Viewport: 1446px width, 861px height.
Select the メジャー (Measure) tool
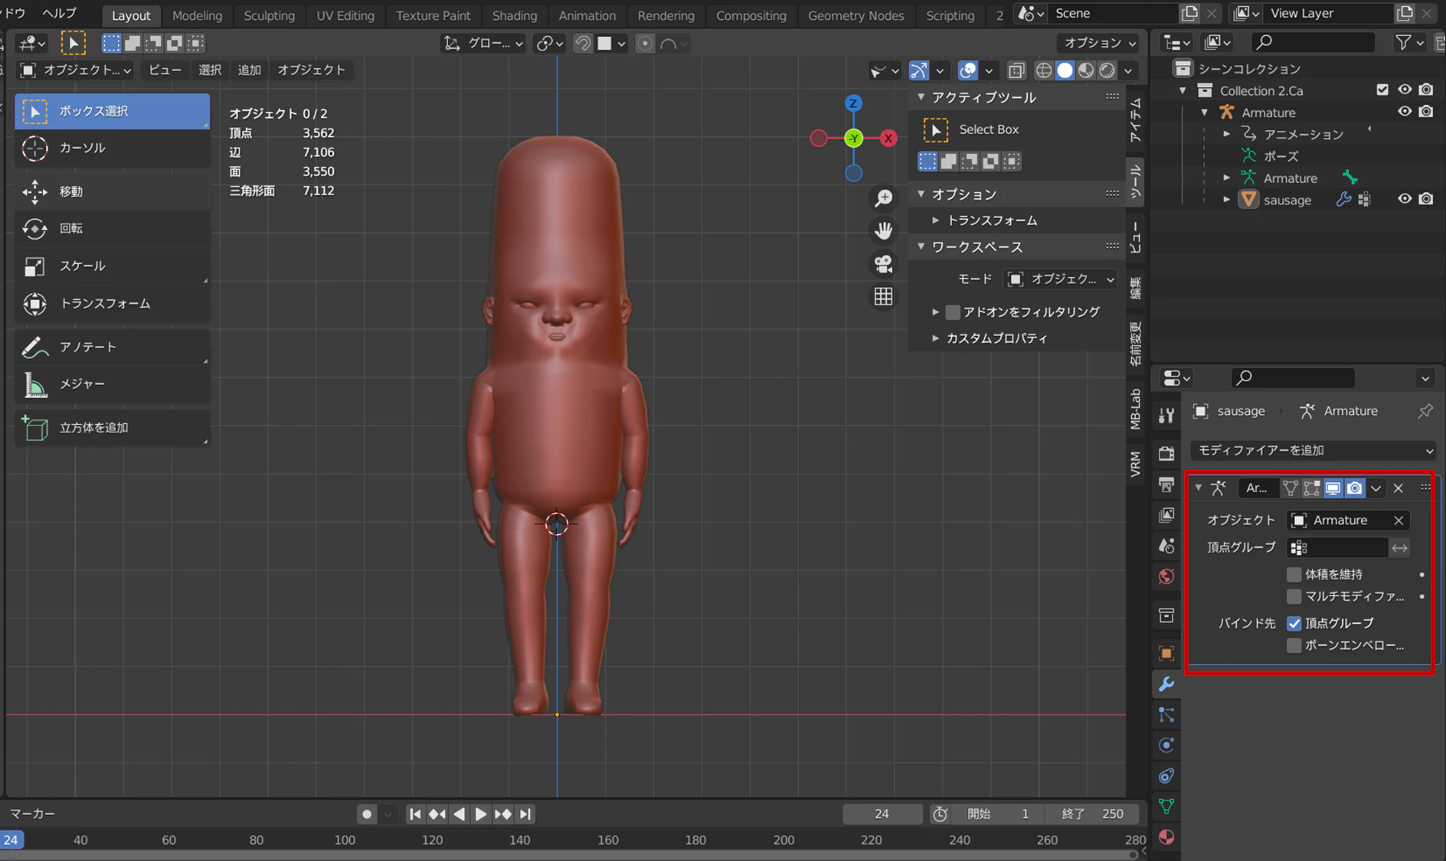coord(112,383)
